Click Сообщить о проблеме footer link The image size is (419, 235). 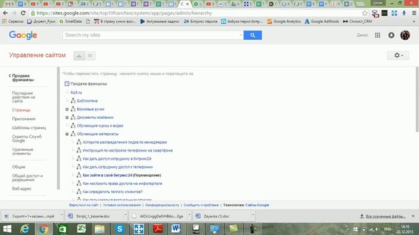pyautogui.click(x=201, y=205)
